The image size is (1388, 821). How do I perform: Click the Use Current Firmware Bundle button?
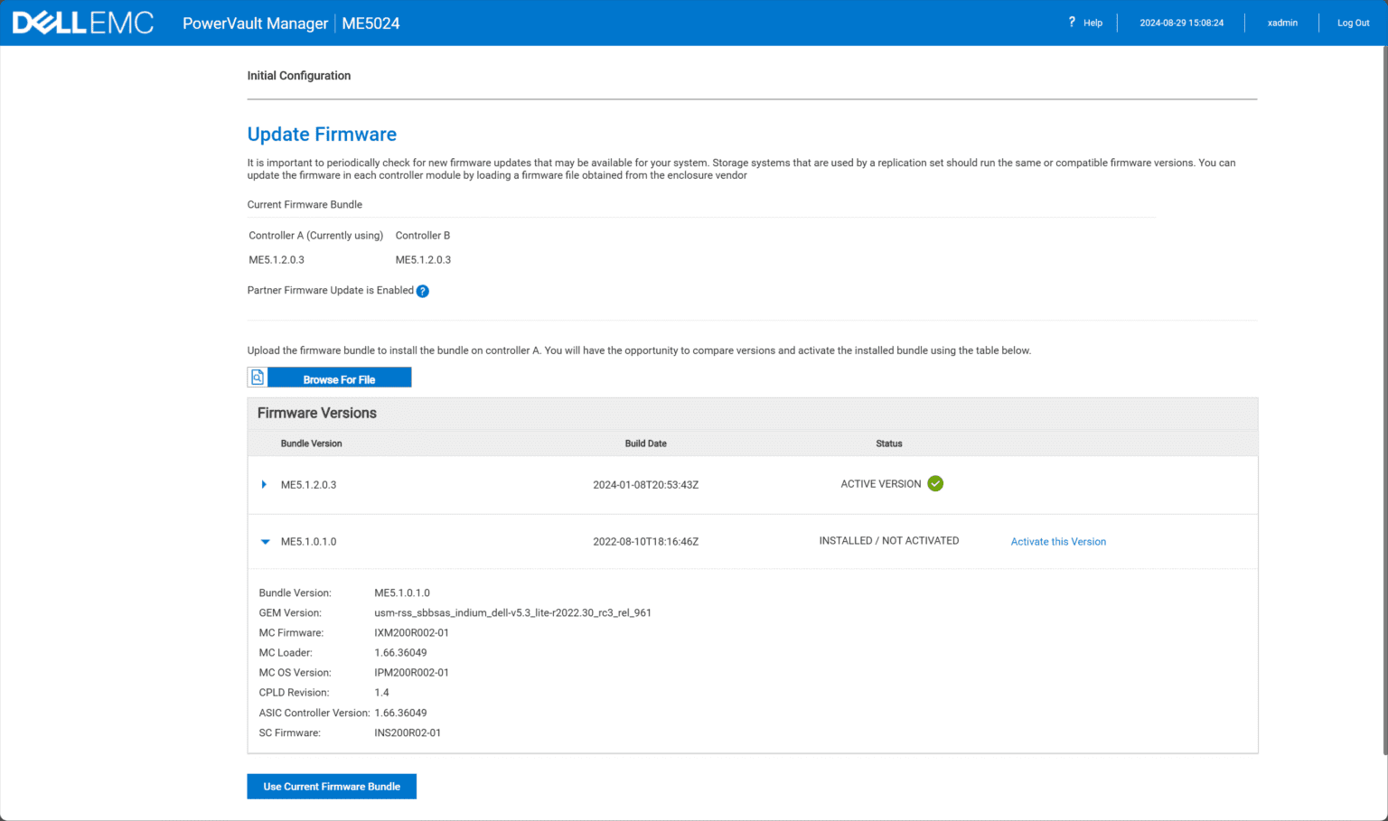pyautogui.click(x=331, y=786)
